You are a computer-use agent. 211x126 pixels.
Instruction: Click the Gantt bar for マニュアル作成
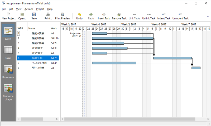pos(114,63)
